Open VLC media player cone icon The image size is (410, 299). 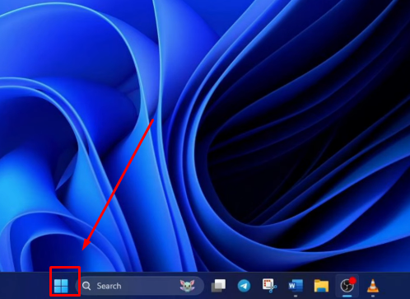[373, 286]
